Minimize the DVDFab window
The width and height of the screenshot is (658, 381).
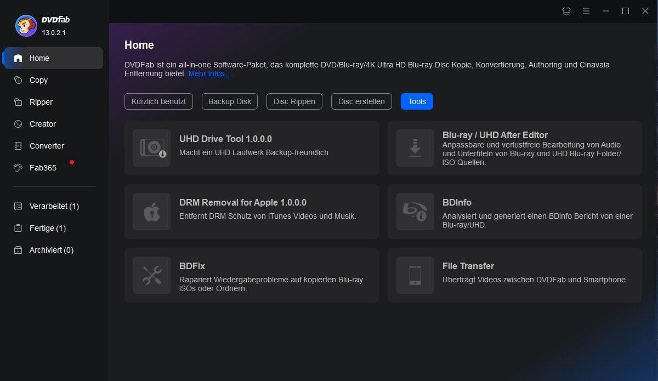[606, 11]
